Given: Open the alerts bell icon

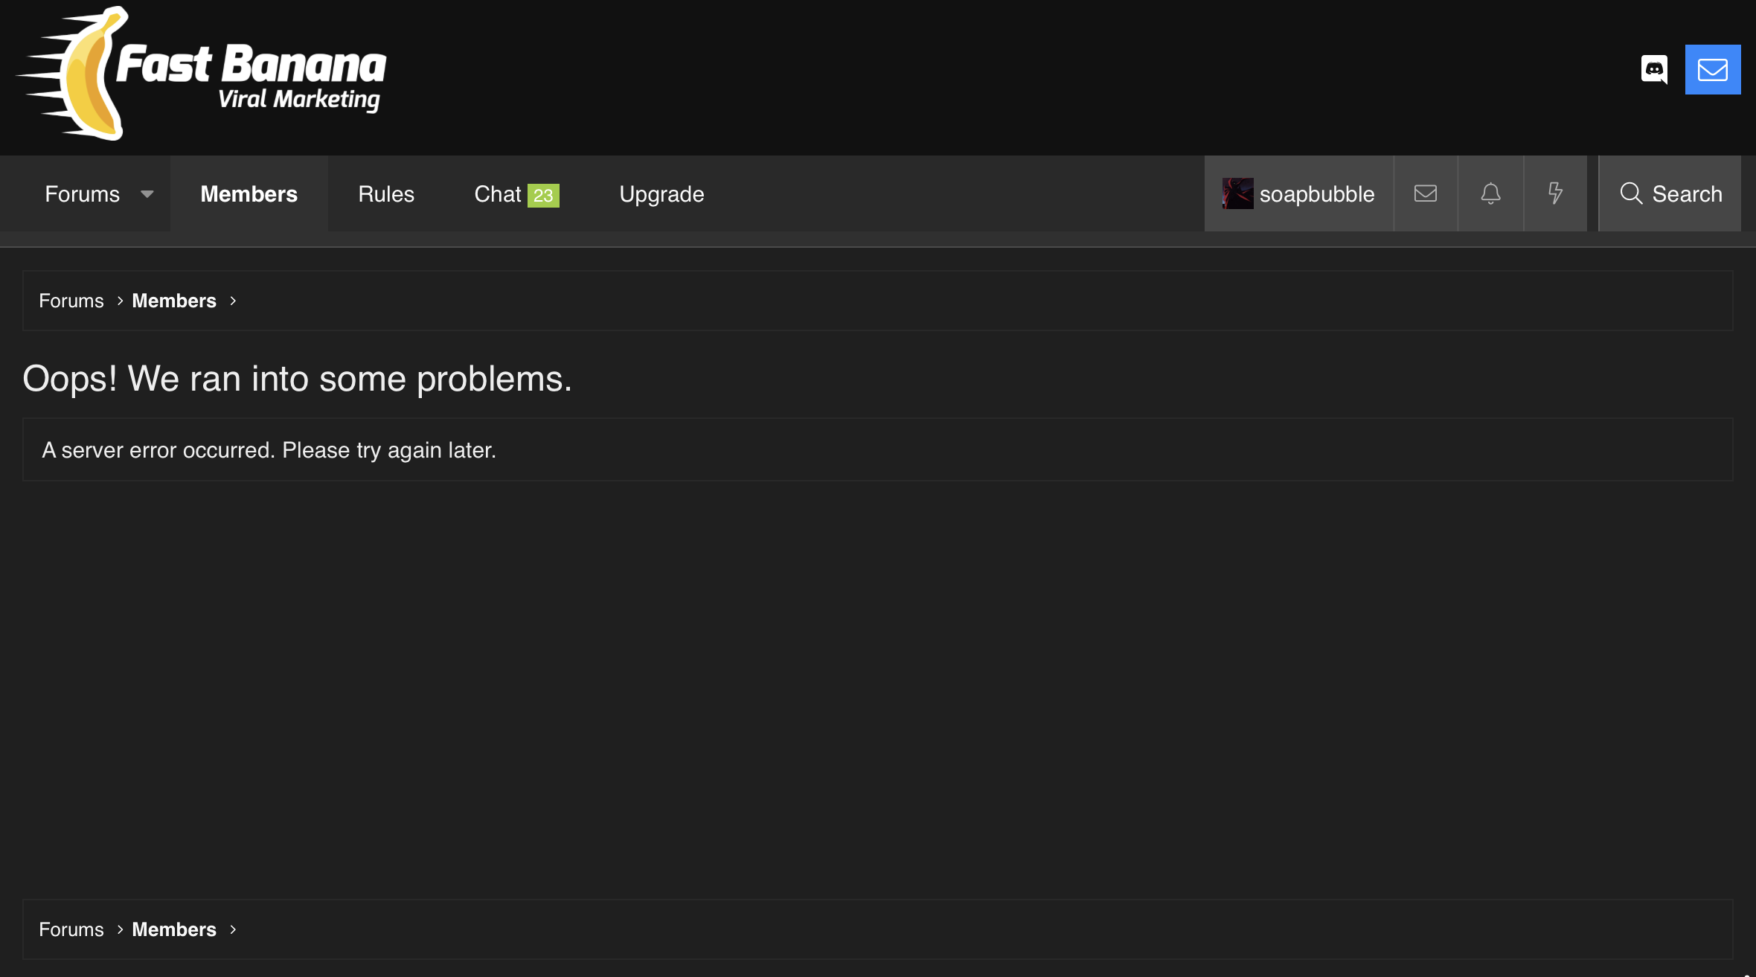Looking at the screenshot, I should 1490,194.
